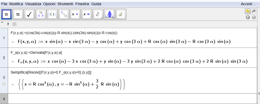Click the Keep Input checkmark tool
This screenshot has height=104, width=260.
29,15
